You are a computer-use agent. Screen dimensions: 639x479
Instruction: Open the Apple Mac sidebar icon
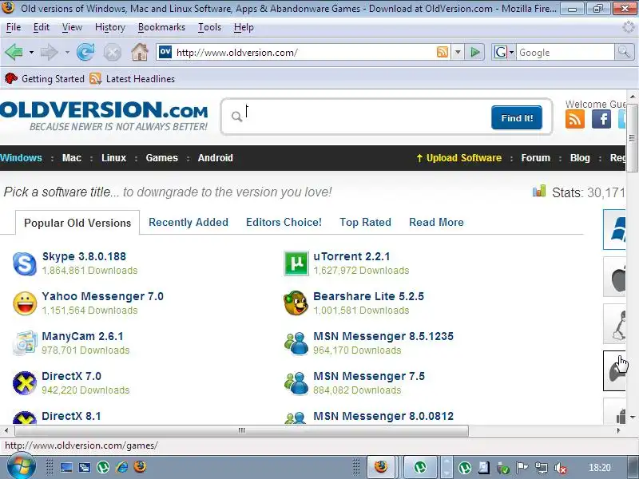(614, 277)
